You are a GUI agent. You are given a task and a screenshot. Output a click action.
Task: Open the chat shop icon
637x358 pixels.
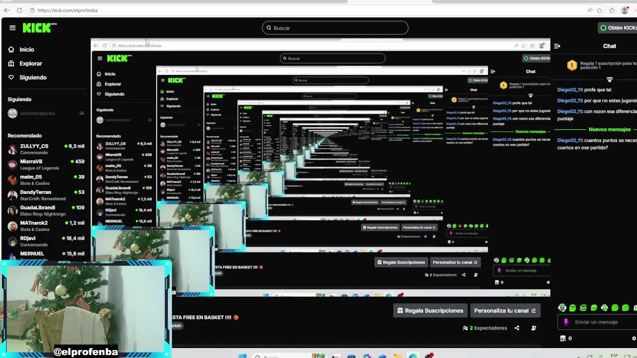coord(563,339)
